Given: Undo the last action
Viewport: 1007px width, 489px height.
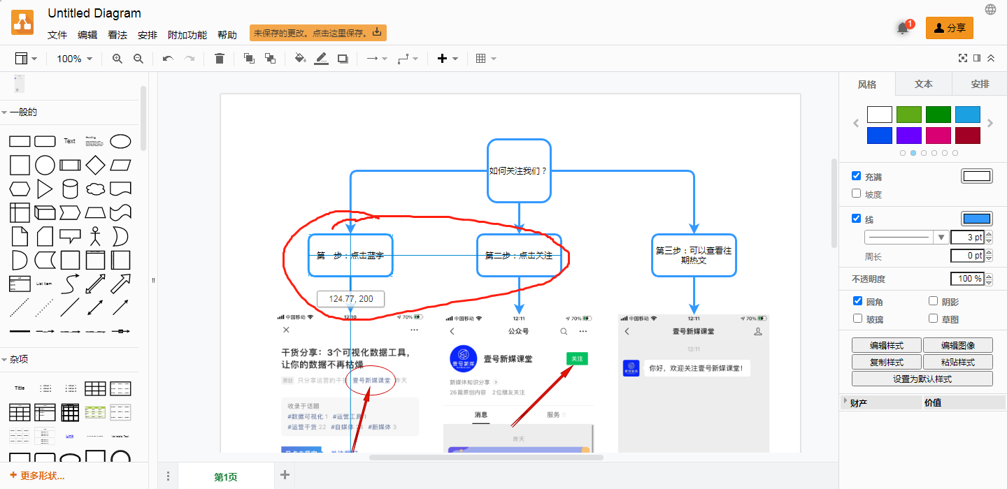Looking at the screenshot, I should pos(168,59).
